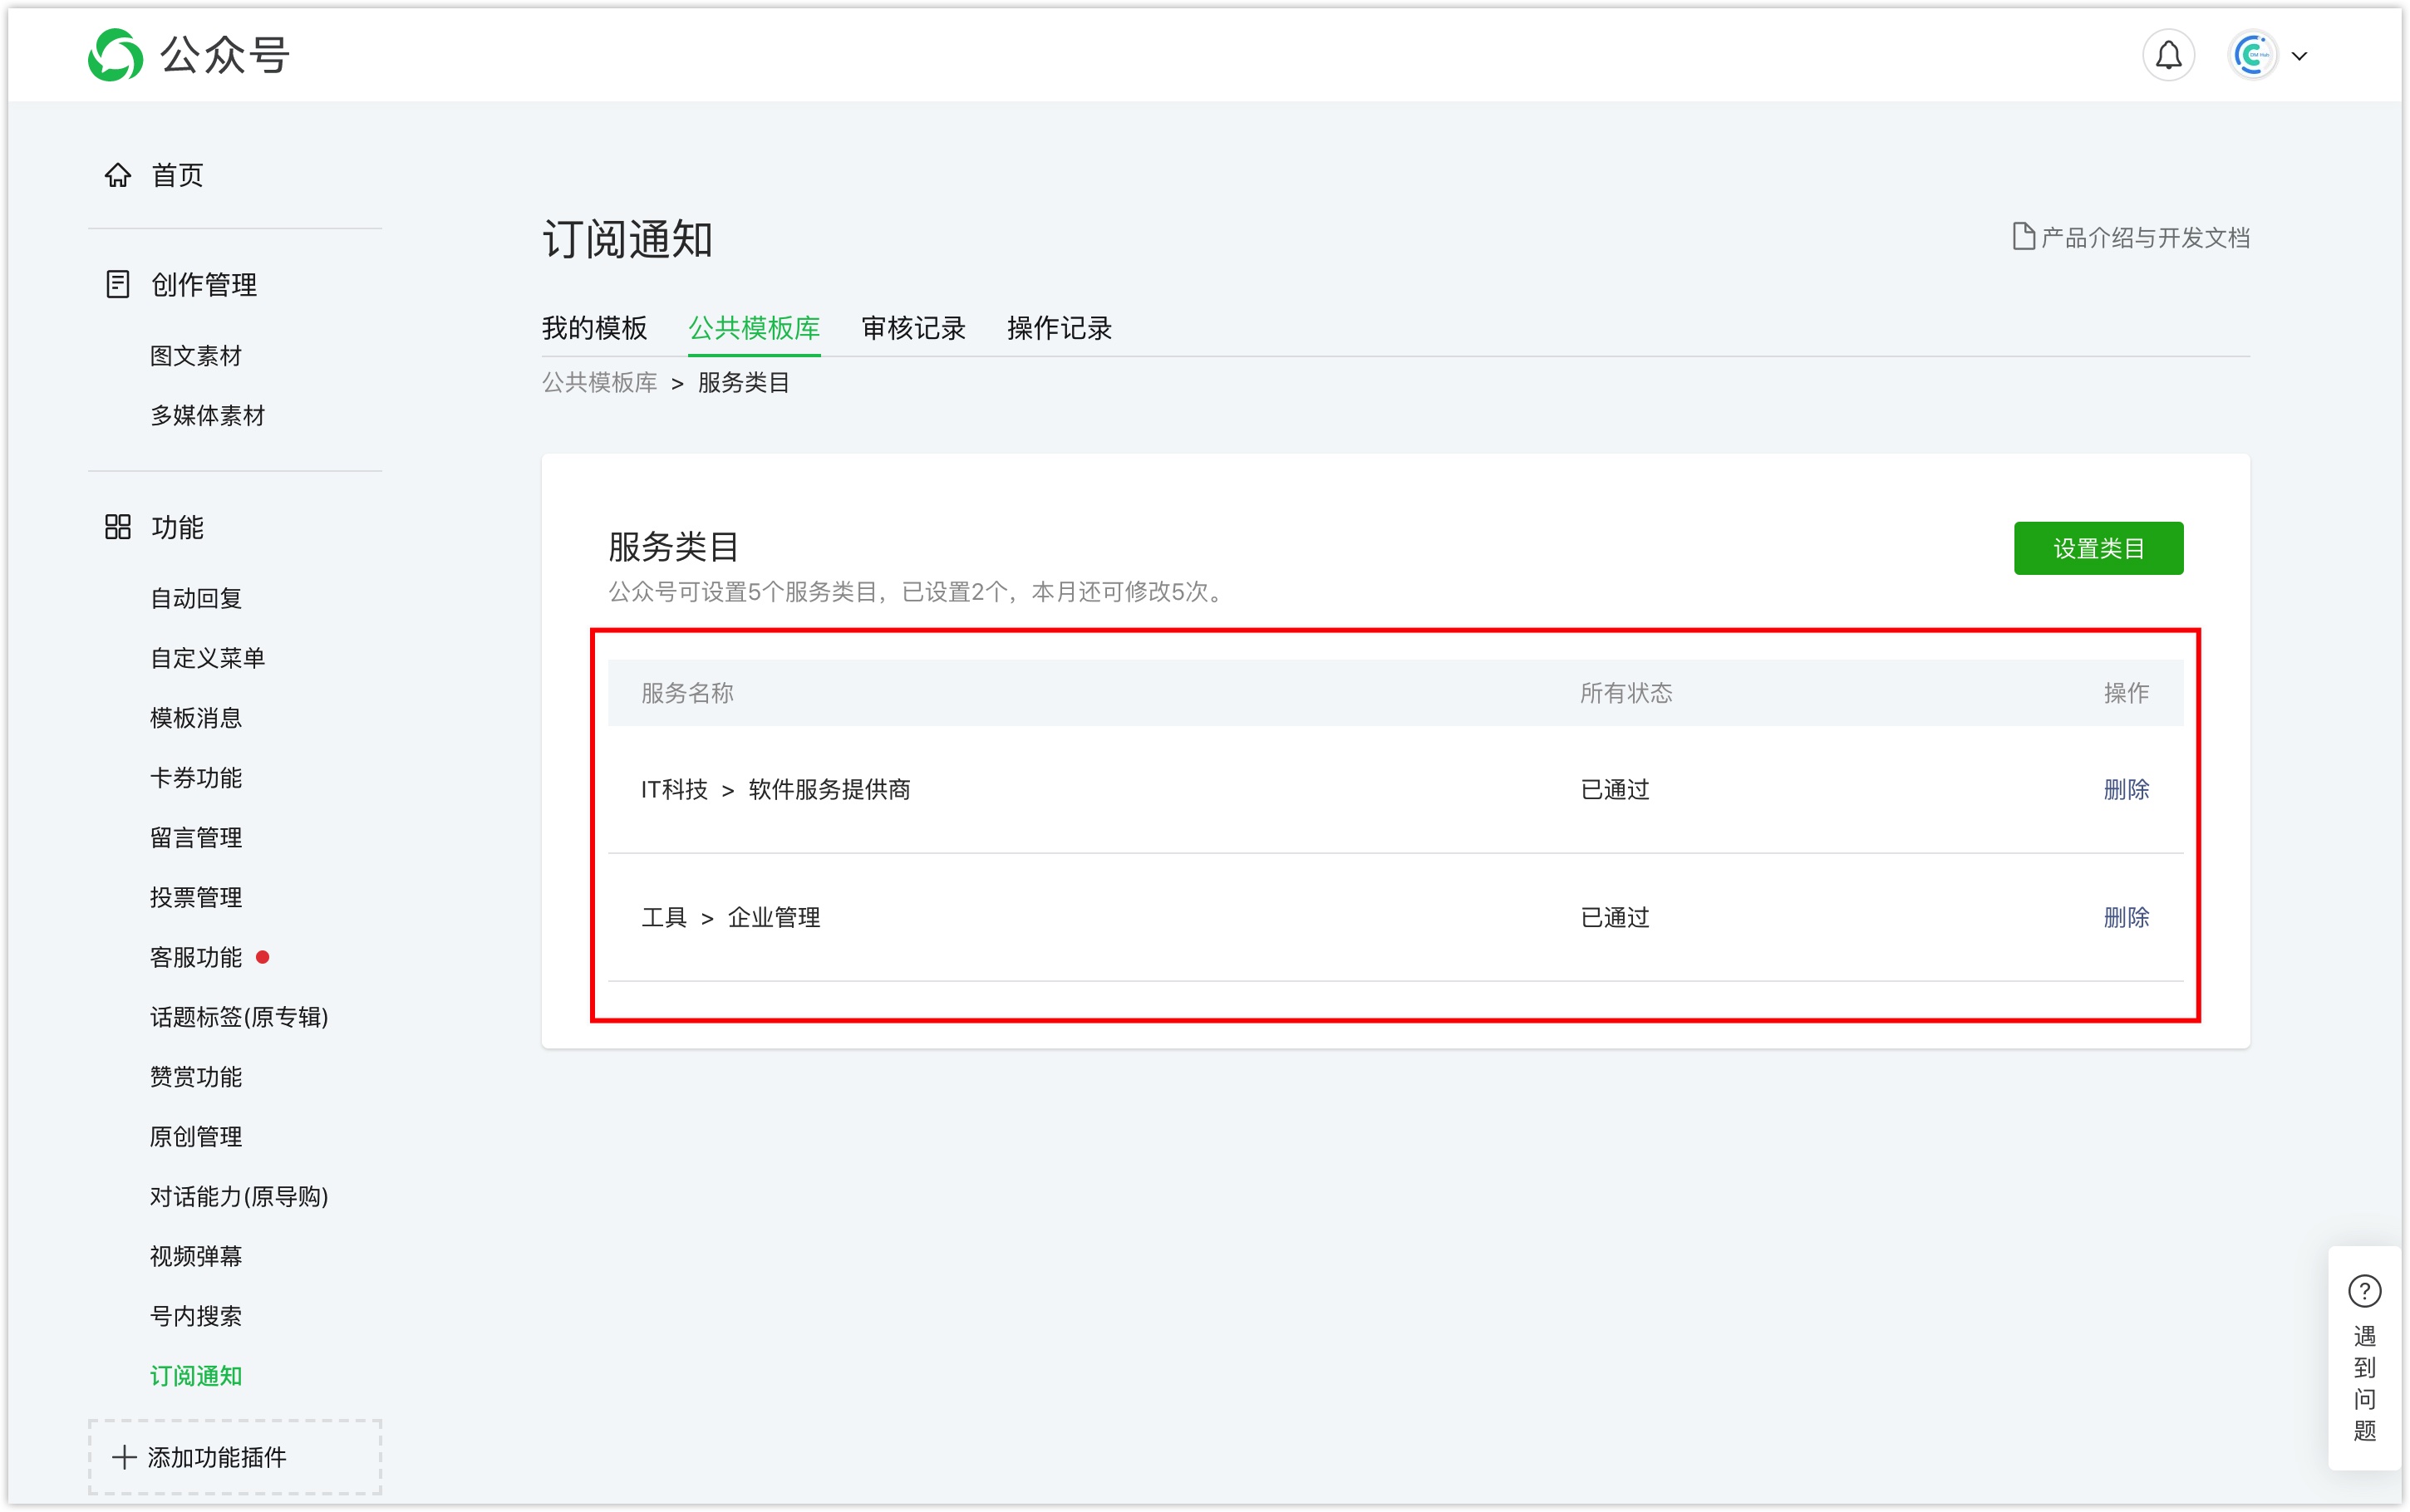The width and height of the screenshot is (2410, 1512).
Task: Switch to 公共模板库 tab
Action: 754,328
